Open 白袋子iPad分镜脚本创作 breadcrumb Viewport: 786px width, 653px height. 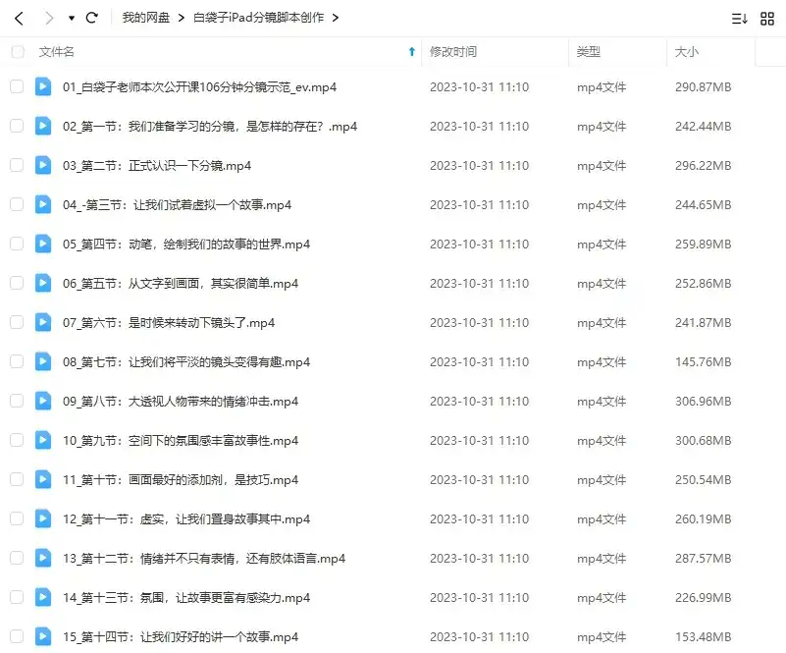(x=259, y=18)
